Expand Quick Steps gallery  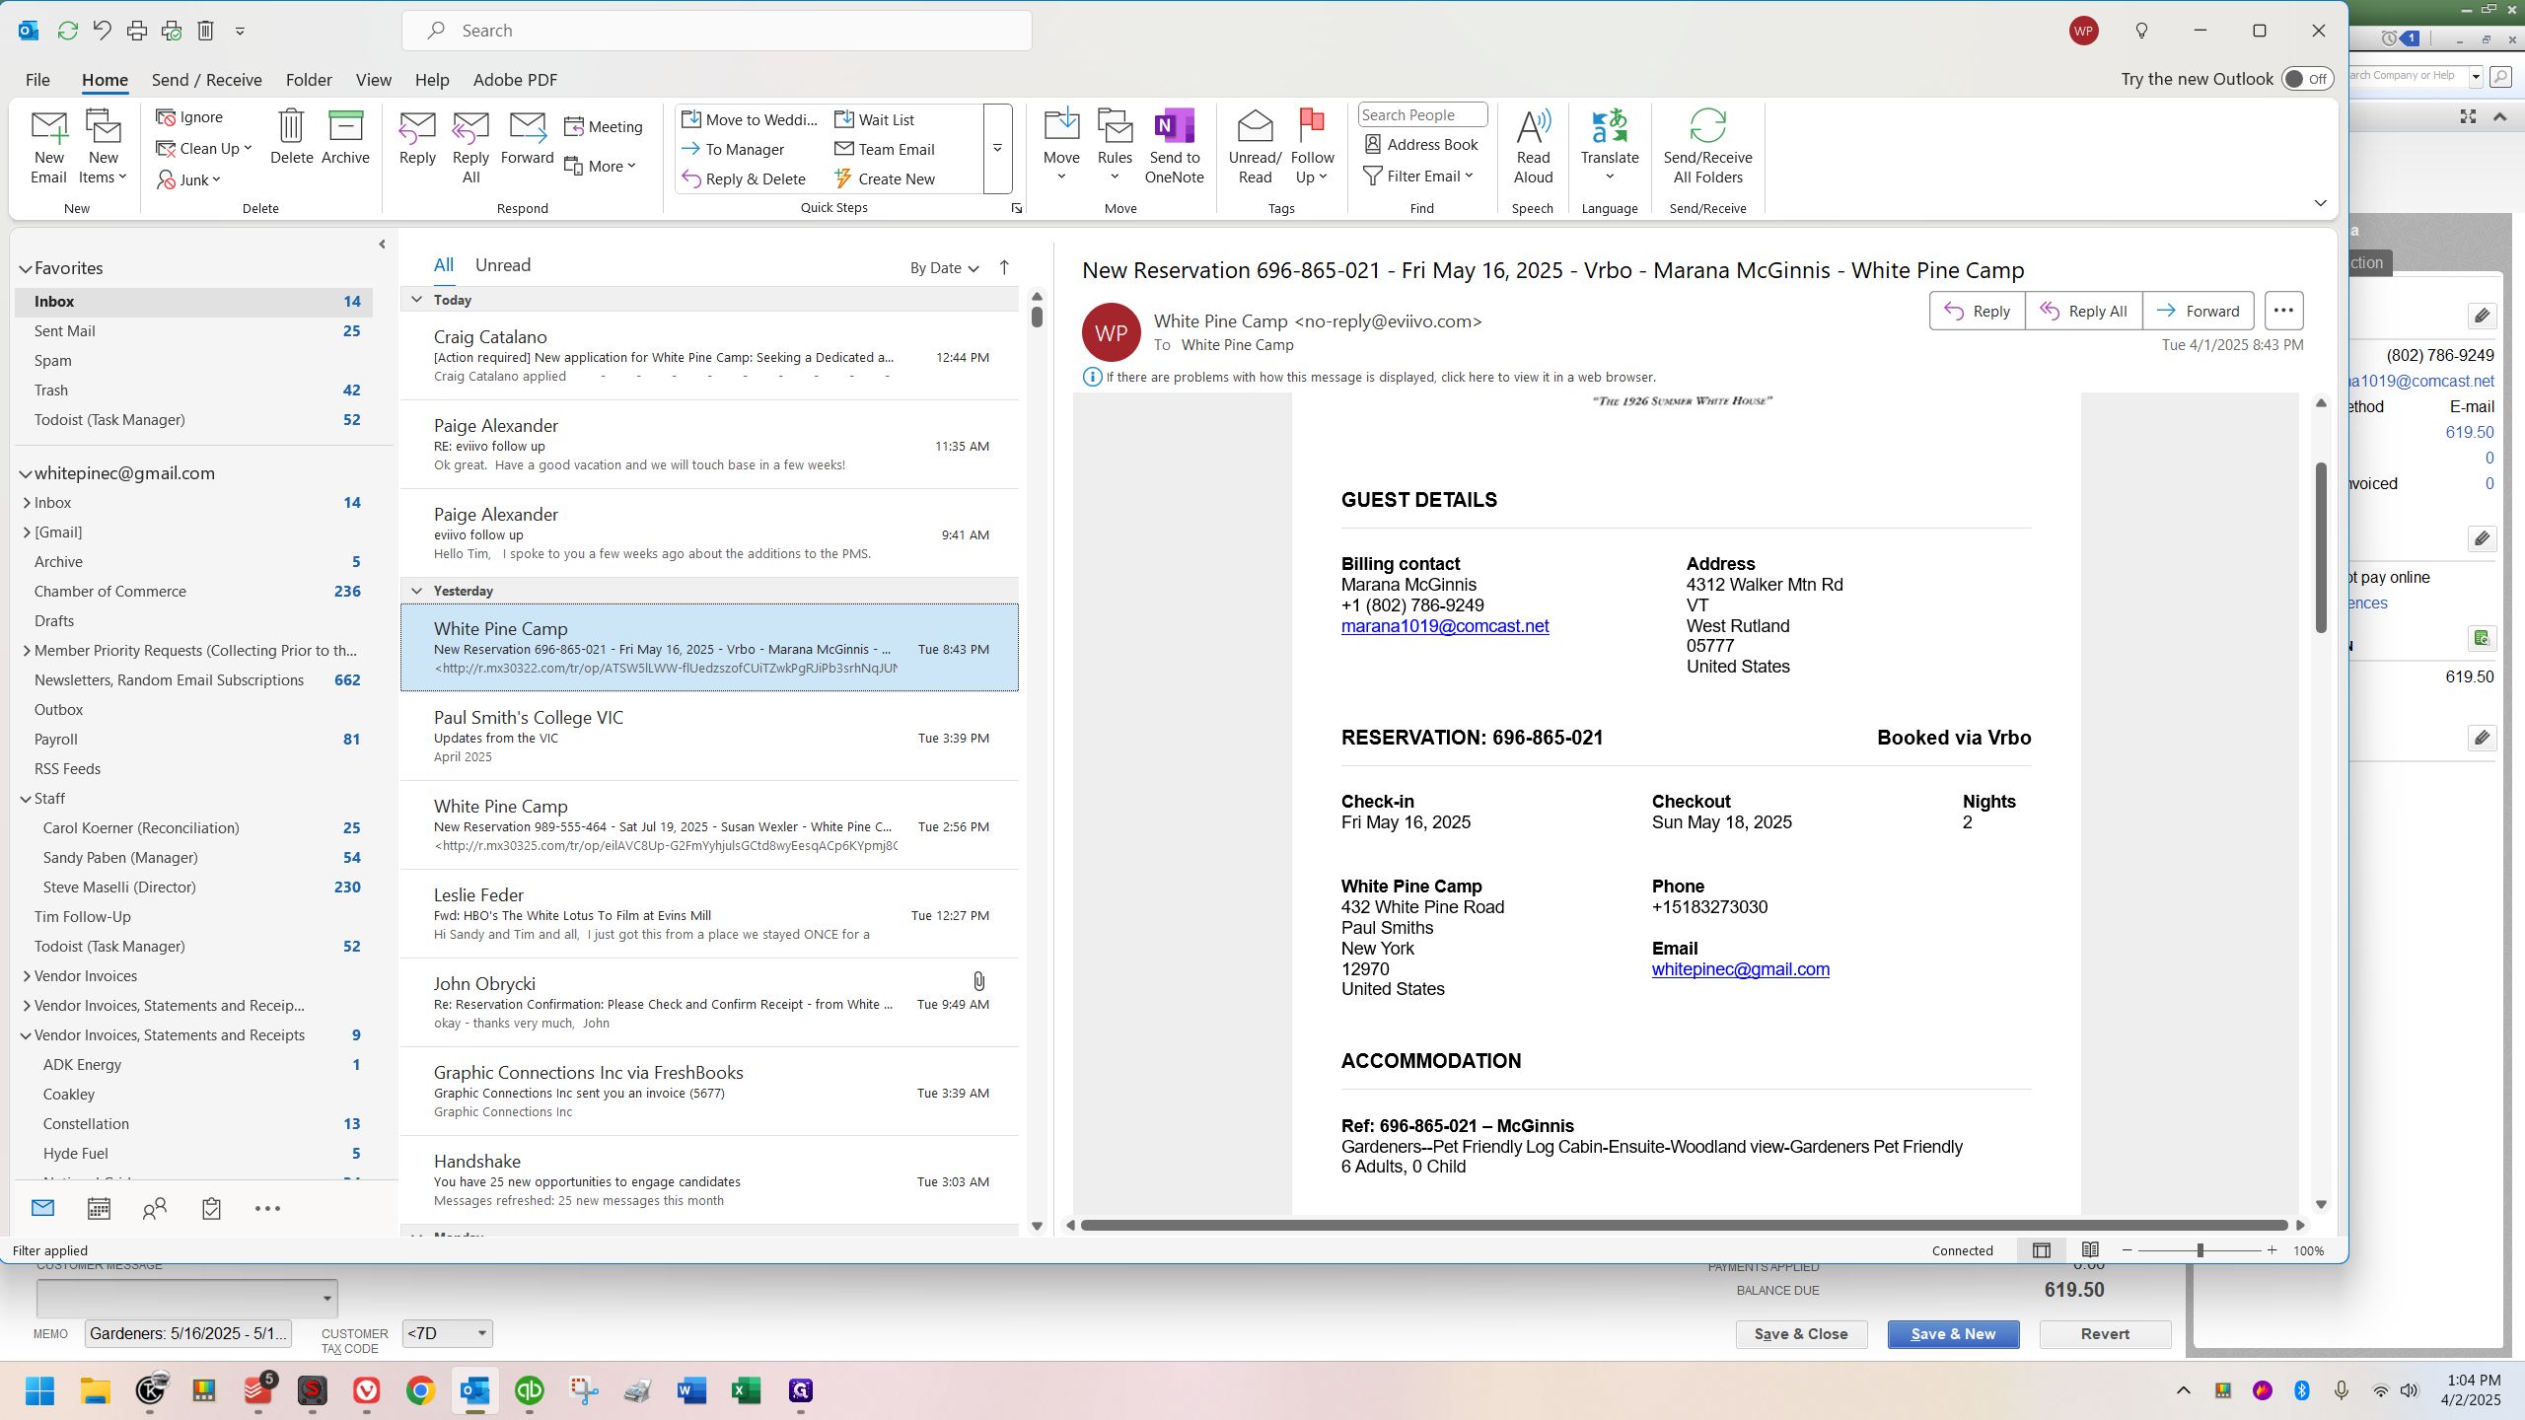pos(997,148)
